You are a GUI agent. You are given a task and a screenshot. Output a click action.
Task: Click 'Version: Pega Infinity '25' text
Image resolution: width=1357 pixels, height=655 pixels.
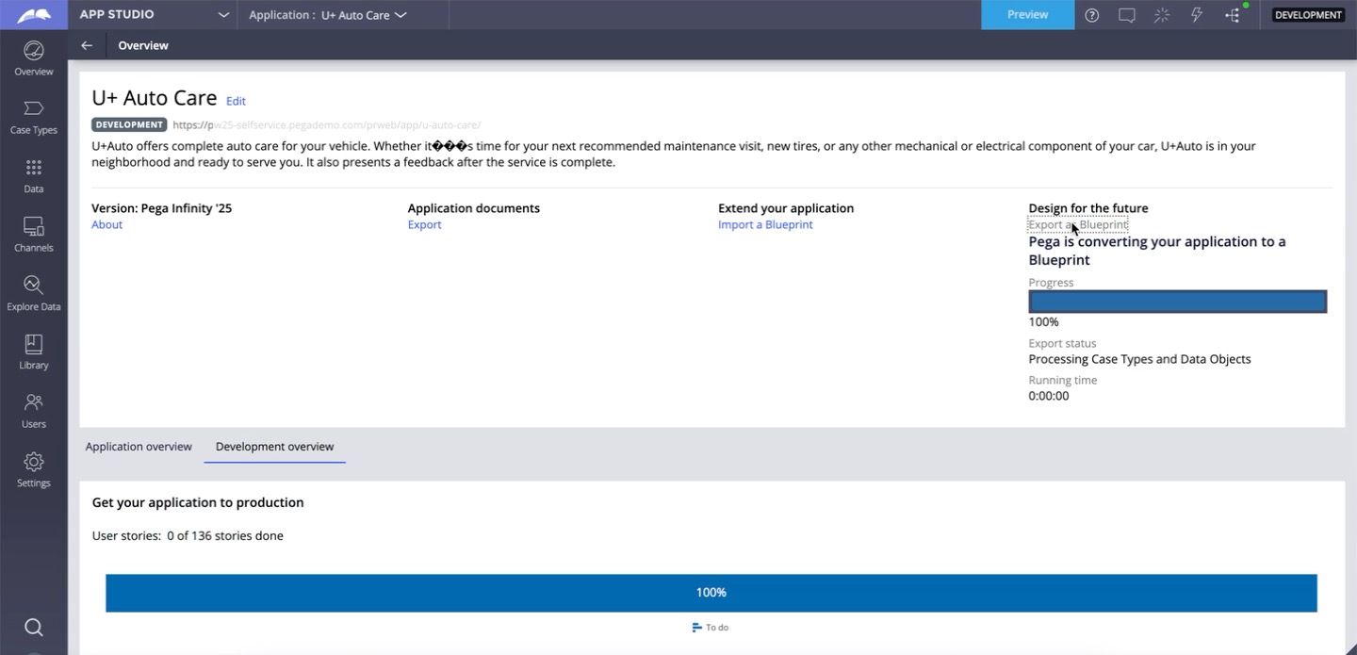tap(161, 208)
